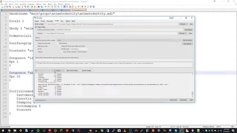
Task: Click the Find binoculars icon in Notepad++
Action: (39, 7)
